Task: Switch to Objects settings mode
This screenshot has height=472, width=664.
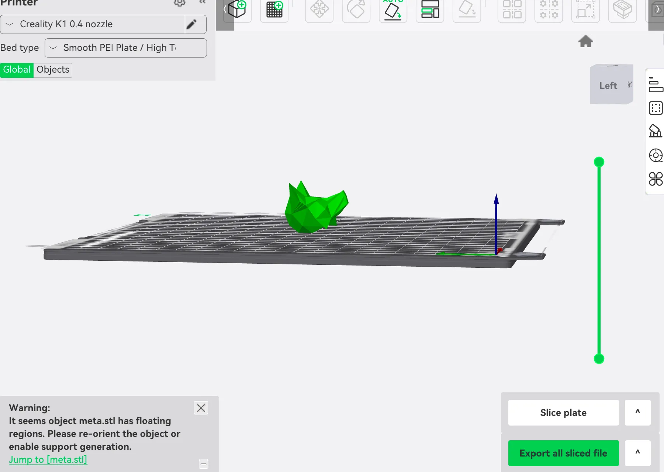Action: tap(53, 70)
